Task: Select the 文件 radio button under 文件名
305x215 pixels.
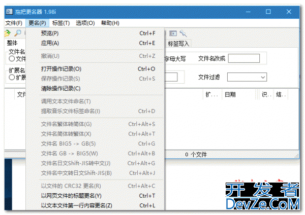Action: tap(12, 58)
